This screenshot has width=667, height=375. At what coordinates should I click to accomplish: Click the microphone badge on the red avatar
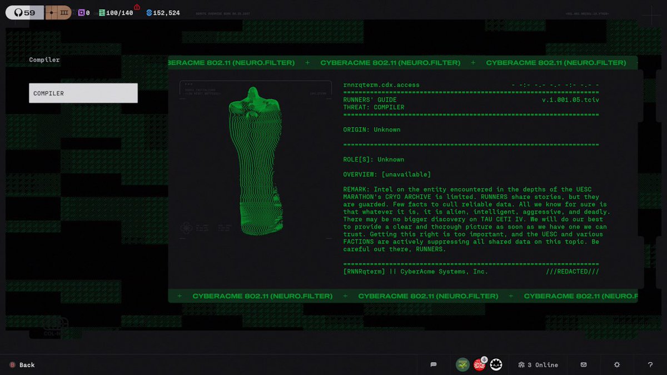pos(485,359)
